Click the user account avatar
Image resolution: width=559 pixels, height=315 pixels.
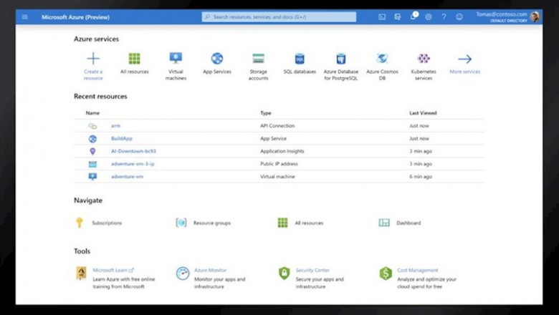tap(535, 16)
